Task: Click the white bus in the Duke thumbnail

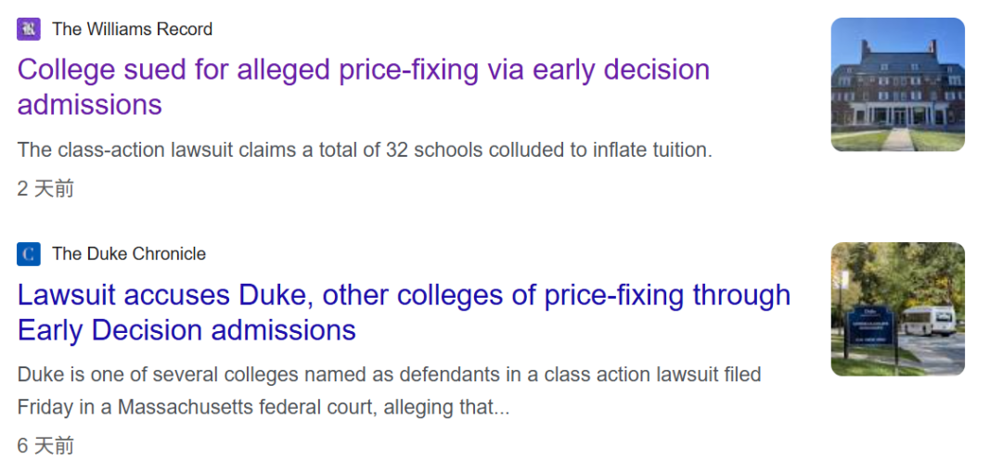Action: click(931, 321)
